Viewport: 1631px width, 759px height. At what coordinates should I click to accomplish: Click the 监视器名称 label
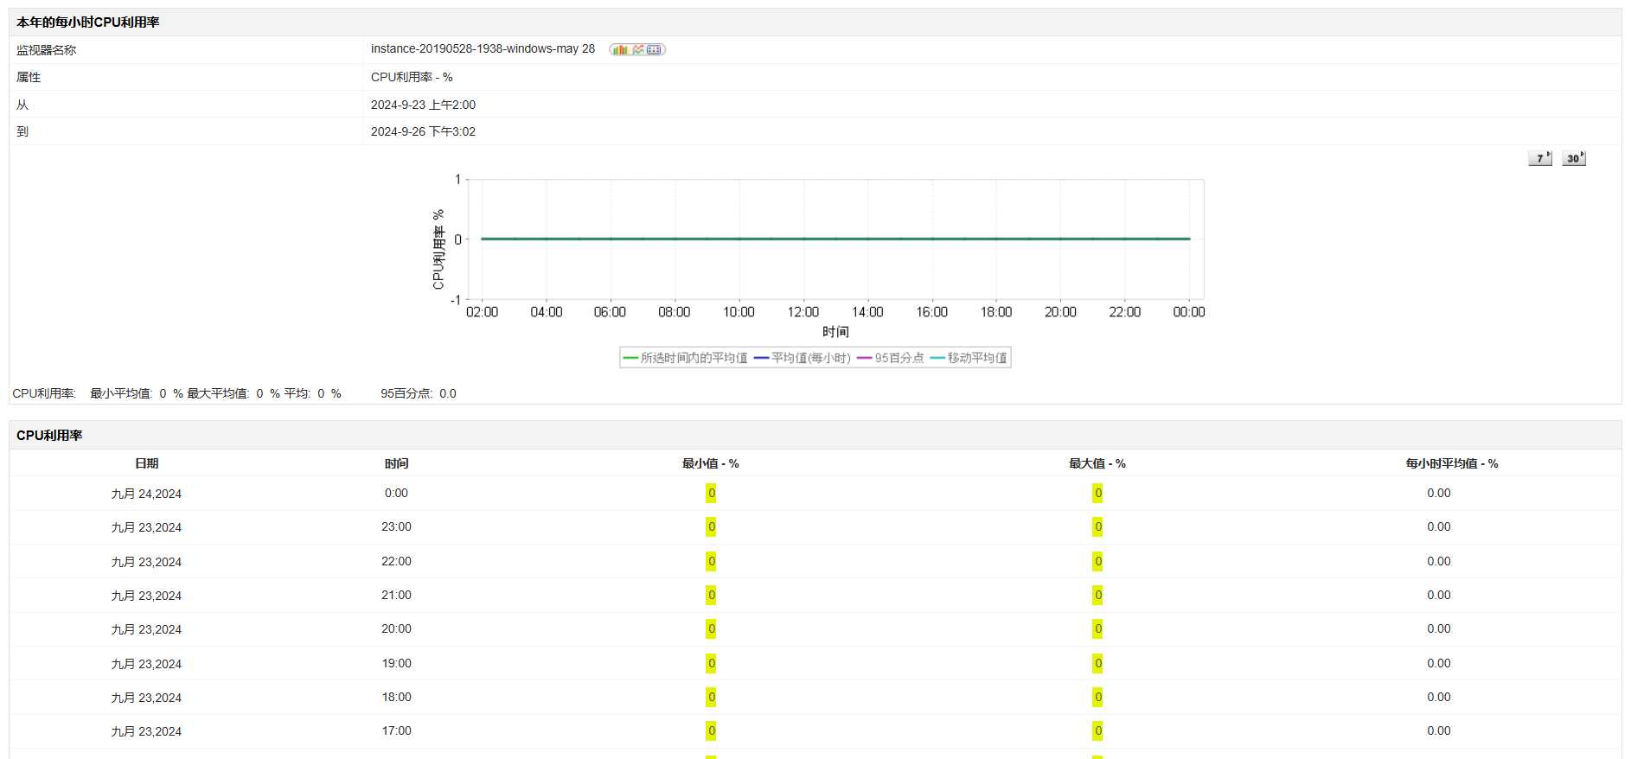[47, 50]
